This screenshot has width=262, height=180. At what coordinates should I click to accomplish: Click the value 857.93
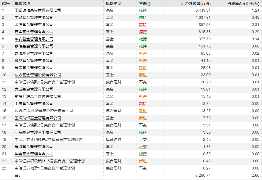(205, 25)
